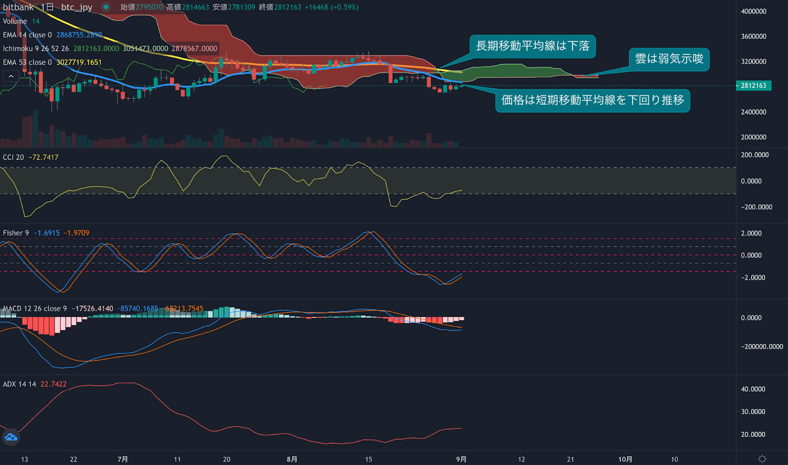The width and height of the screenshot is (788, 465).
Task: Click the 4000000 price axis label
Action: tap(754, 11)
